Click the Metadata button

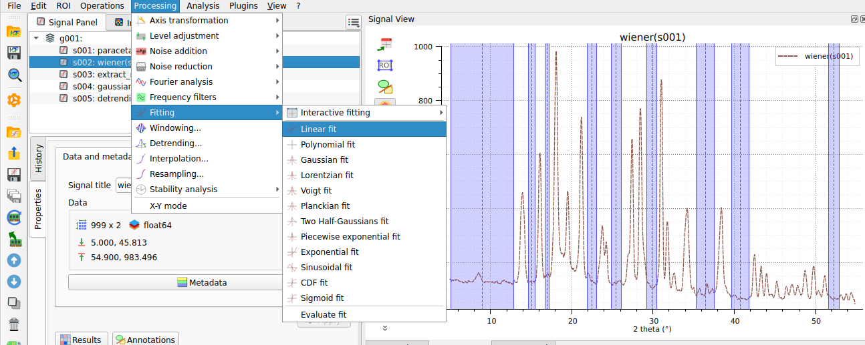[175, 282]
